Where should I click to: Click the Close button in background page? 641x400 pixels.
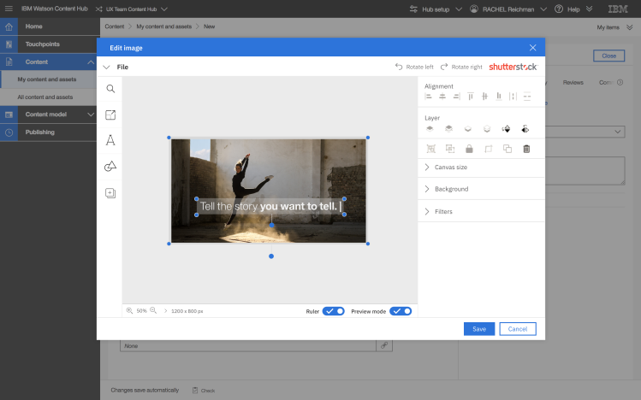click(608, 56)
